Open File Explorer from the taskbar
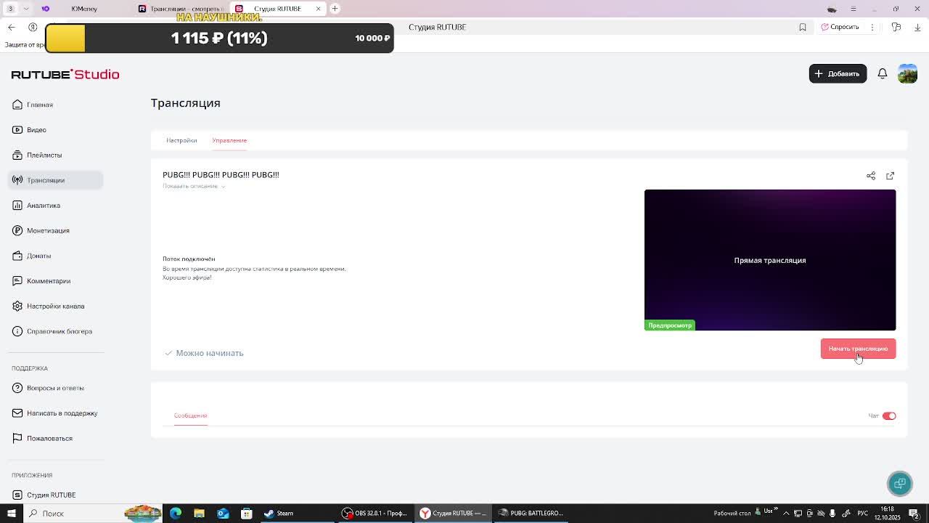The width and height of the screenshot is (929, 523). tap(199, 513)
